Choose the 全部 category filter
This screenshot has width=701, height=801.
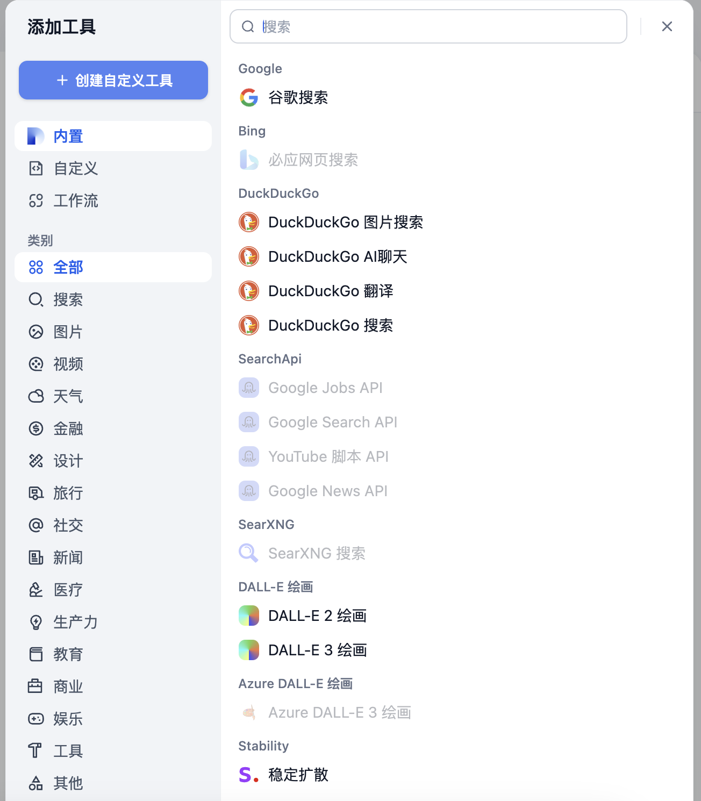(x=68, y=267)
